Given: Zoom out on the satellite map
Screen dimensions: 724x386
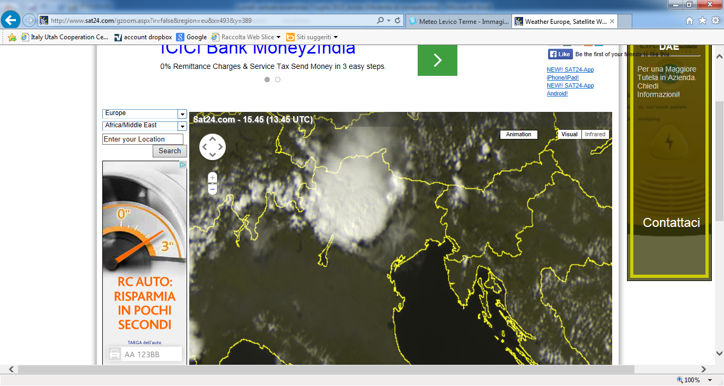Looking at the screenshot, I should point(213,189).
